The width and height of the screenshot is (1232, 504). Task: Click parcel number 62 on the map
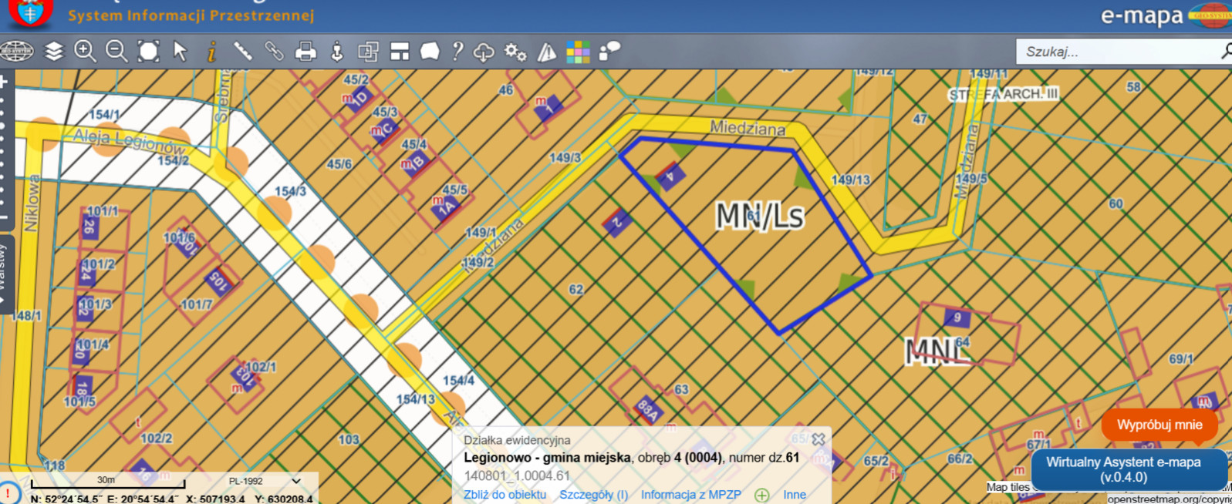[x=575, y=290]
